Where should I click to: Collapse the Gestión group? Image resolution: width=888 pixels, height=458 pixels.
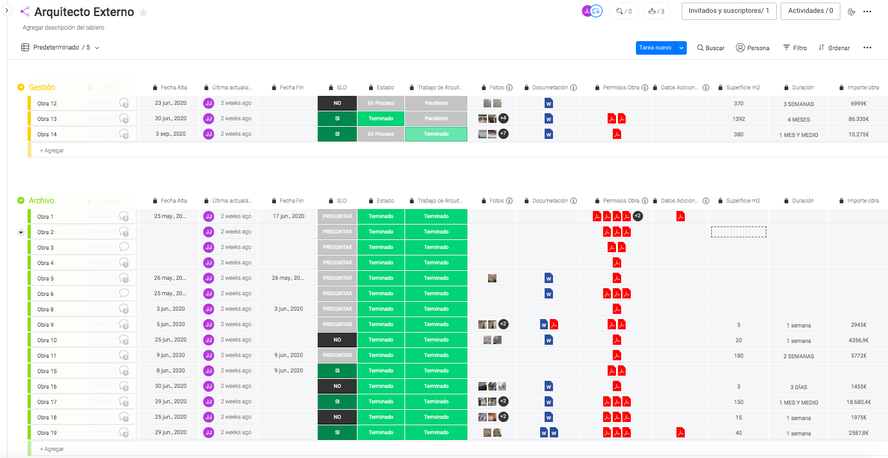21,87
